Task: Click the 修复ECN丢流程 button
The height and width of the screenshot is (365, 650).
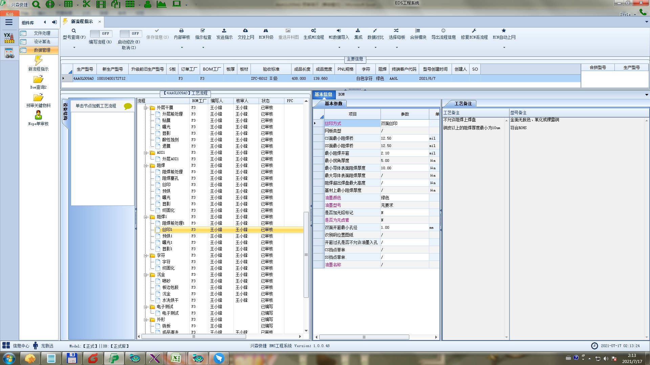Action: point(474,34)
